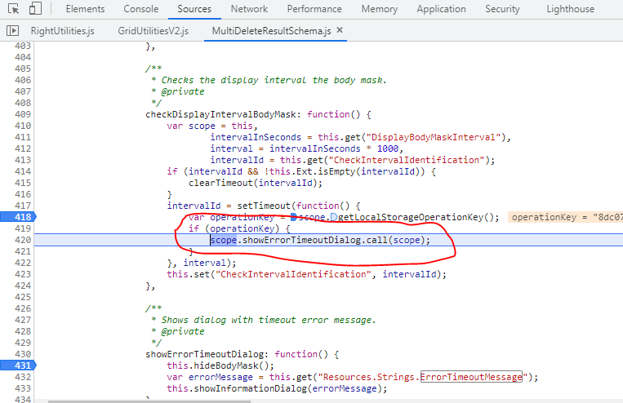
Task: Click the checkDisplayIntervalBodyMask function name
Action: [x=220, y=114]
